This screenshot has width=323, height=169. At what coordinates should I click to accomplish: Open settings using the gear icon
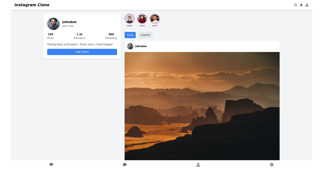[x=272, y=164]
